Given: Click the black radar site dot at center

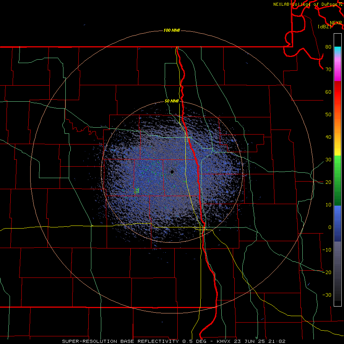Looking at the screenshot, I should coord(172,172).
